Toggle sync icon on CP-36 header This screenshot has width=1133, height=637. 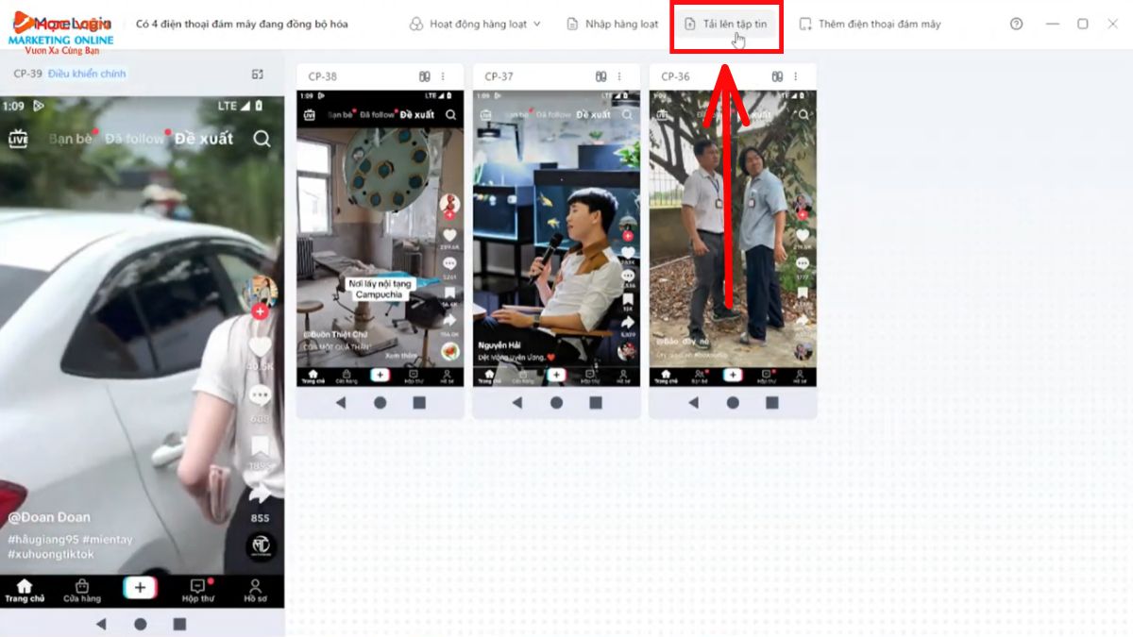click(777, 76)
